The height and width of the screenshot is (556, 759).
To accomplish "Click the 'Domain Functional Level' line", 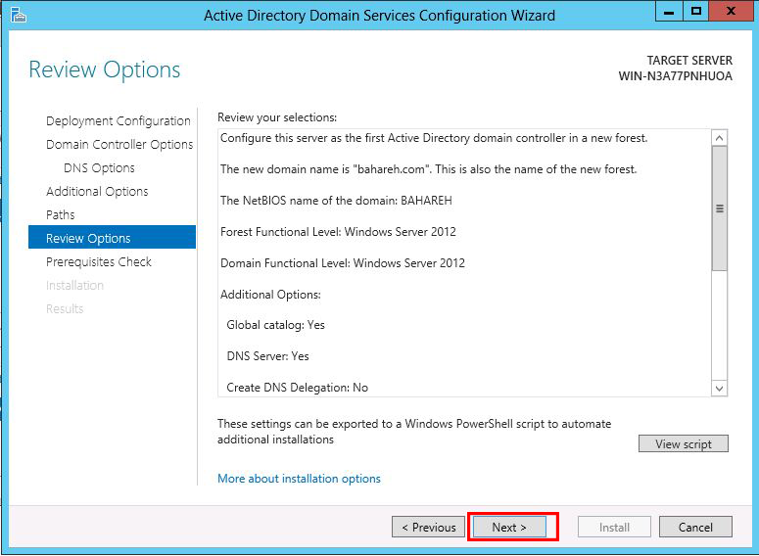I will tap(342, 263).
